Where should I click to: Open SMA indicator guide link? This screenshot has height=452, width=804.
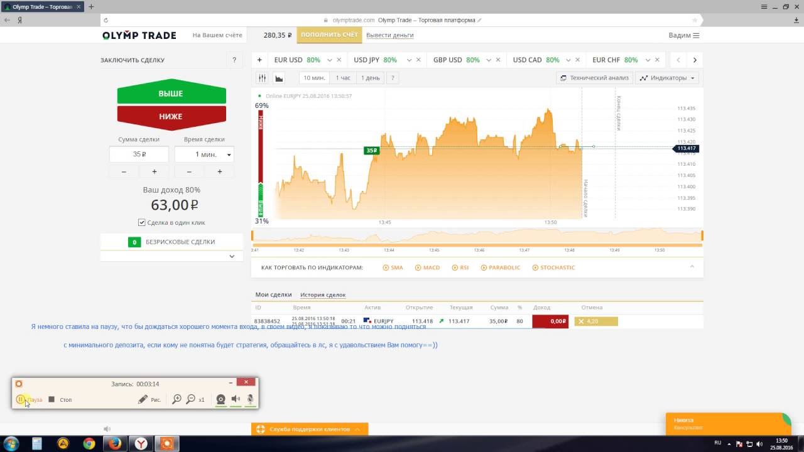(x=393, y=267)
